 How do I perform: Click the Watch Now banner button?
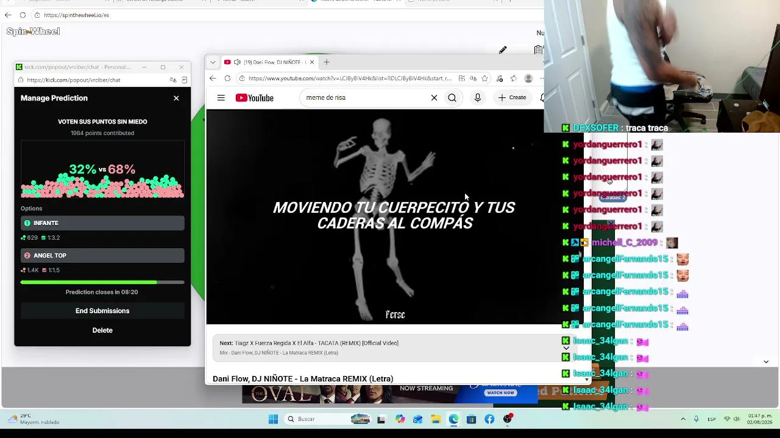click(x=501, y=393)
